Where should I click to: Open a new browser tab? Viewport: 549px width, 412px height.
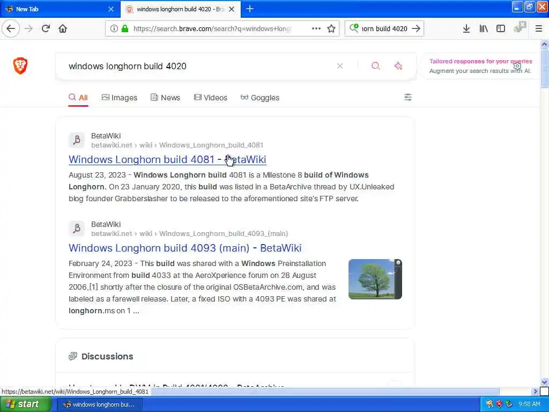point(250,9)
